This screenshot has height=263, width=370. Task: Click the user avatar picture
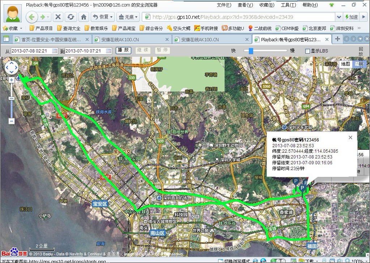13,13
